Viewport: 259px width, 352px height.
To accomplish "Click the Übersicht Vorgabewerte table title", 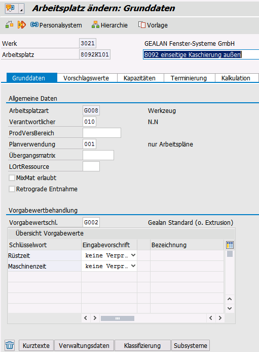I will 50,233.
